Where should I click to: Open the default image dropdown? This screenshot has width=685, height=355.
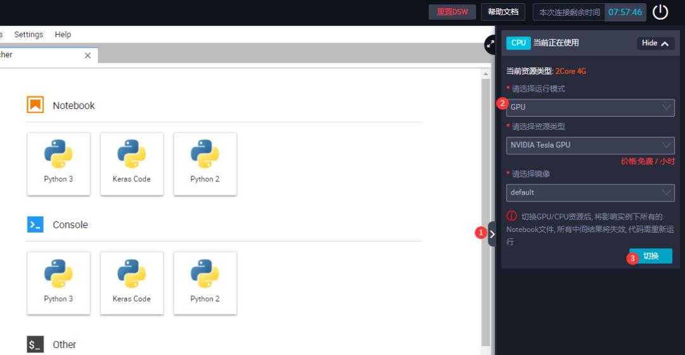click(590, 193)
